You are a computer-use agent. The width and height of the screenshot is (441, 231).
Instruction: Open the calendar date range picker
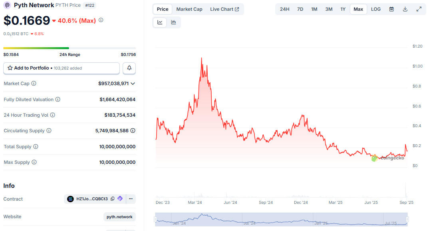391,9
